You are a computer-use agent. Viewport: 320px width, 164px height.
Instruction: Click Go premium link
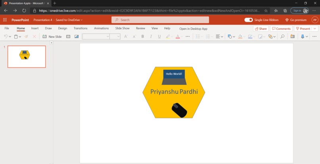point(296,20)
